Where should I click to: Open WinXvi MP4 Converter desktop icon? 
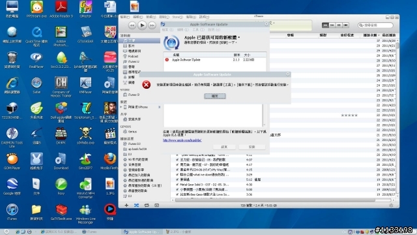[85, 188]
